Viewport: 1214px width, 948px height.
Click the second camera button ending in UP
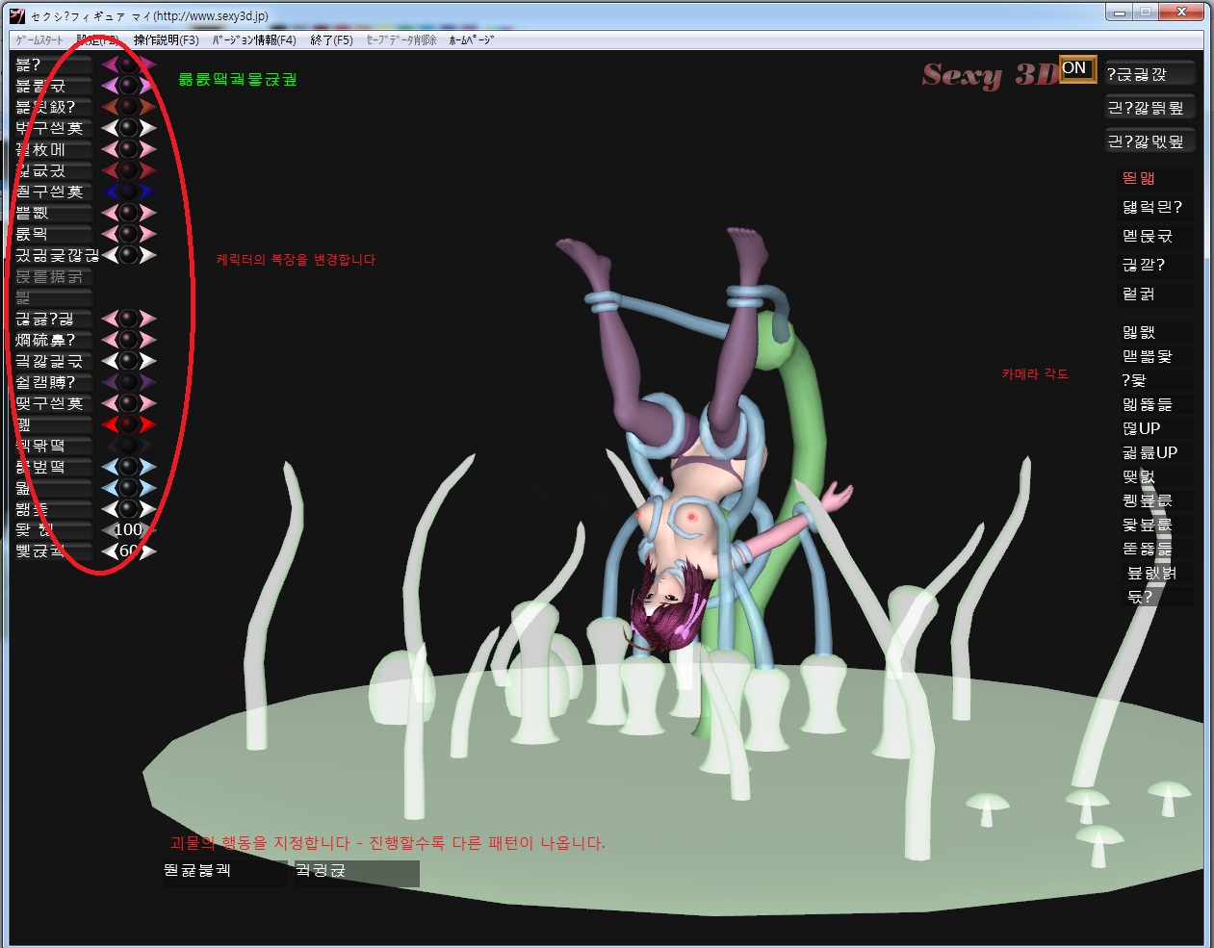coord(1150,452)
